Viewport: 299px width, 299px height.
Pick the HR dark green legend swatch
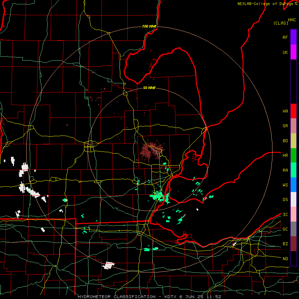tap(293, 155)
